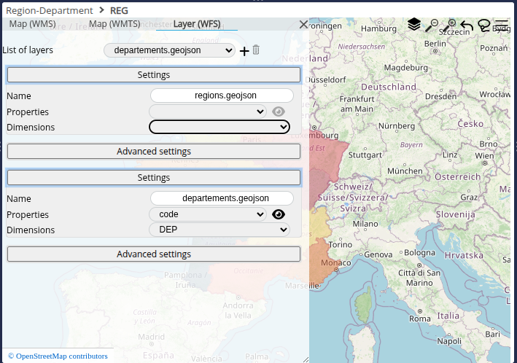
Task: Switch to the Map (WMS) tab
Action: point(33,23)
